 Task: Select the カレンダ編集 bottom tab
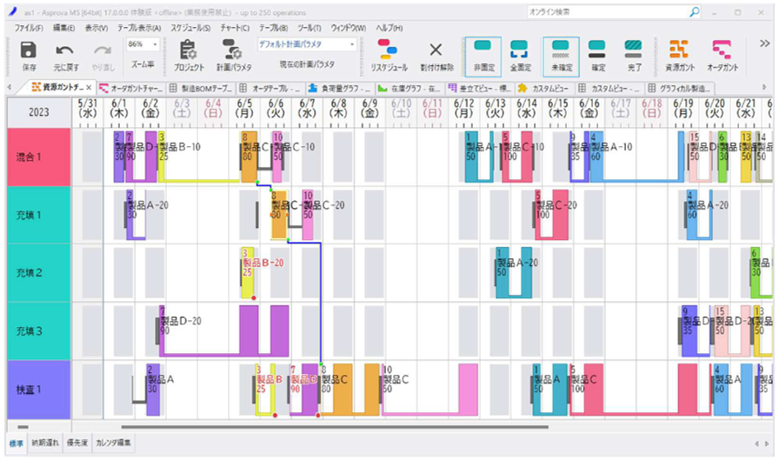tap(114, 443)
